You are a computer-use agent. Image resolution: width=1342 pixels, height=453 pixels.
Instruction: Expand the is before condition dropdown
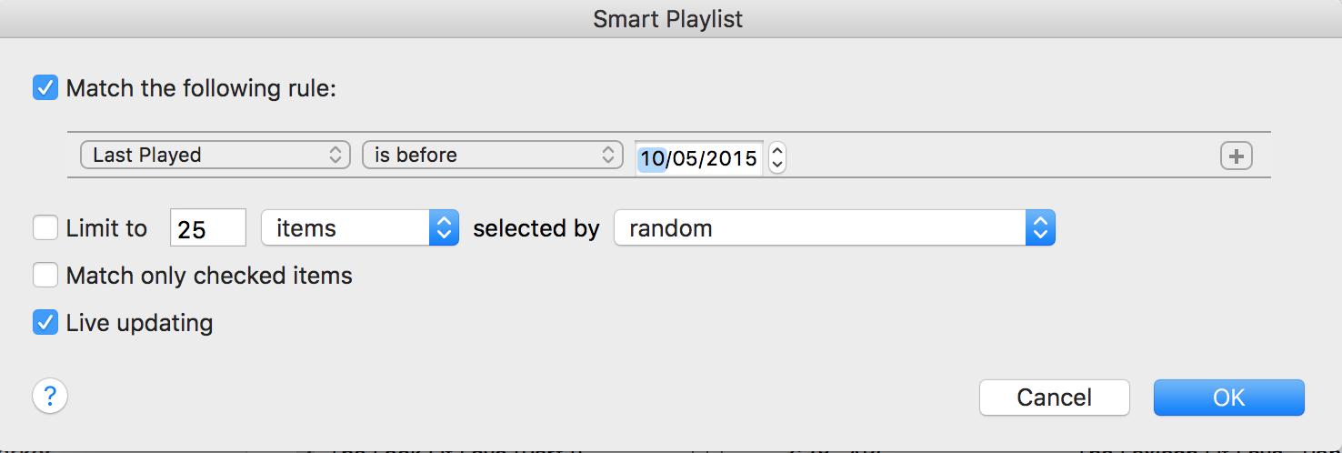492,156
